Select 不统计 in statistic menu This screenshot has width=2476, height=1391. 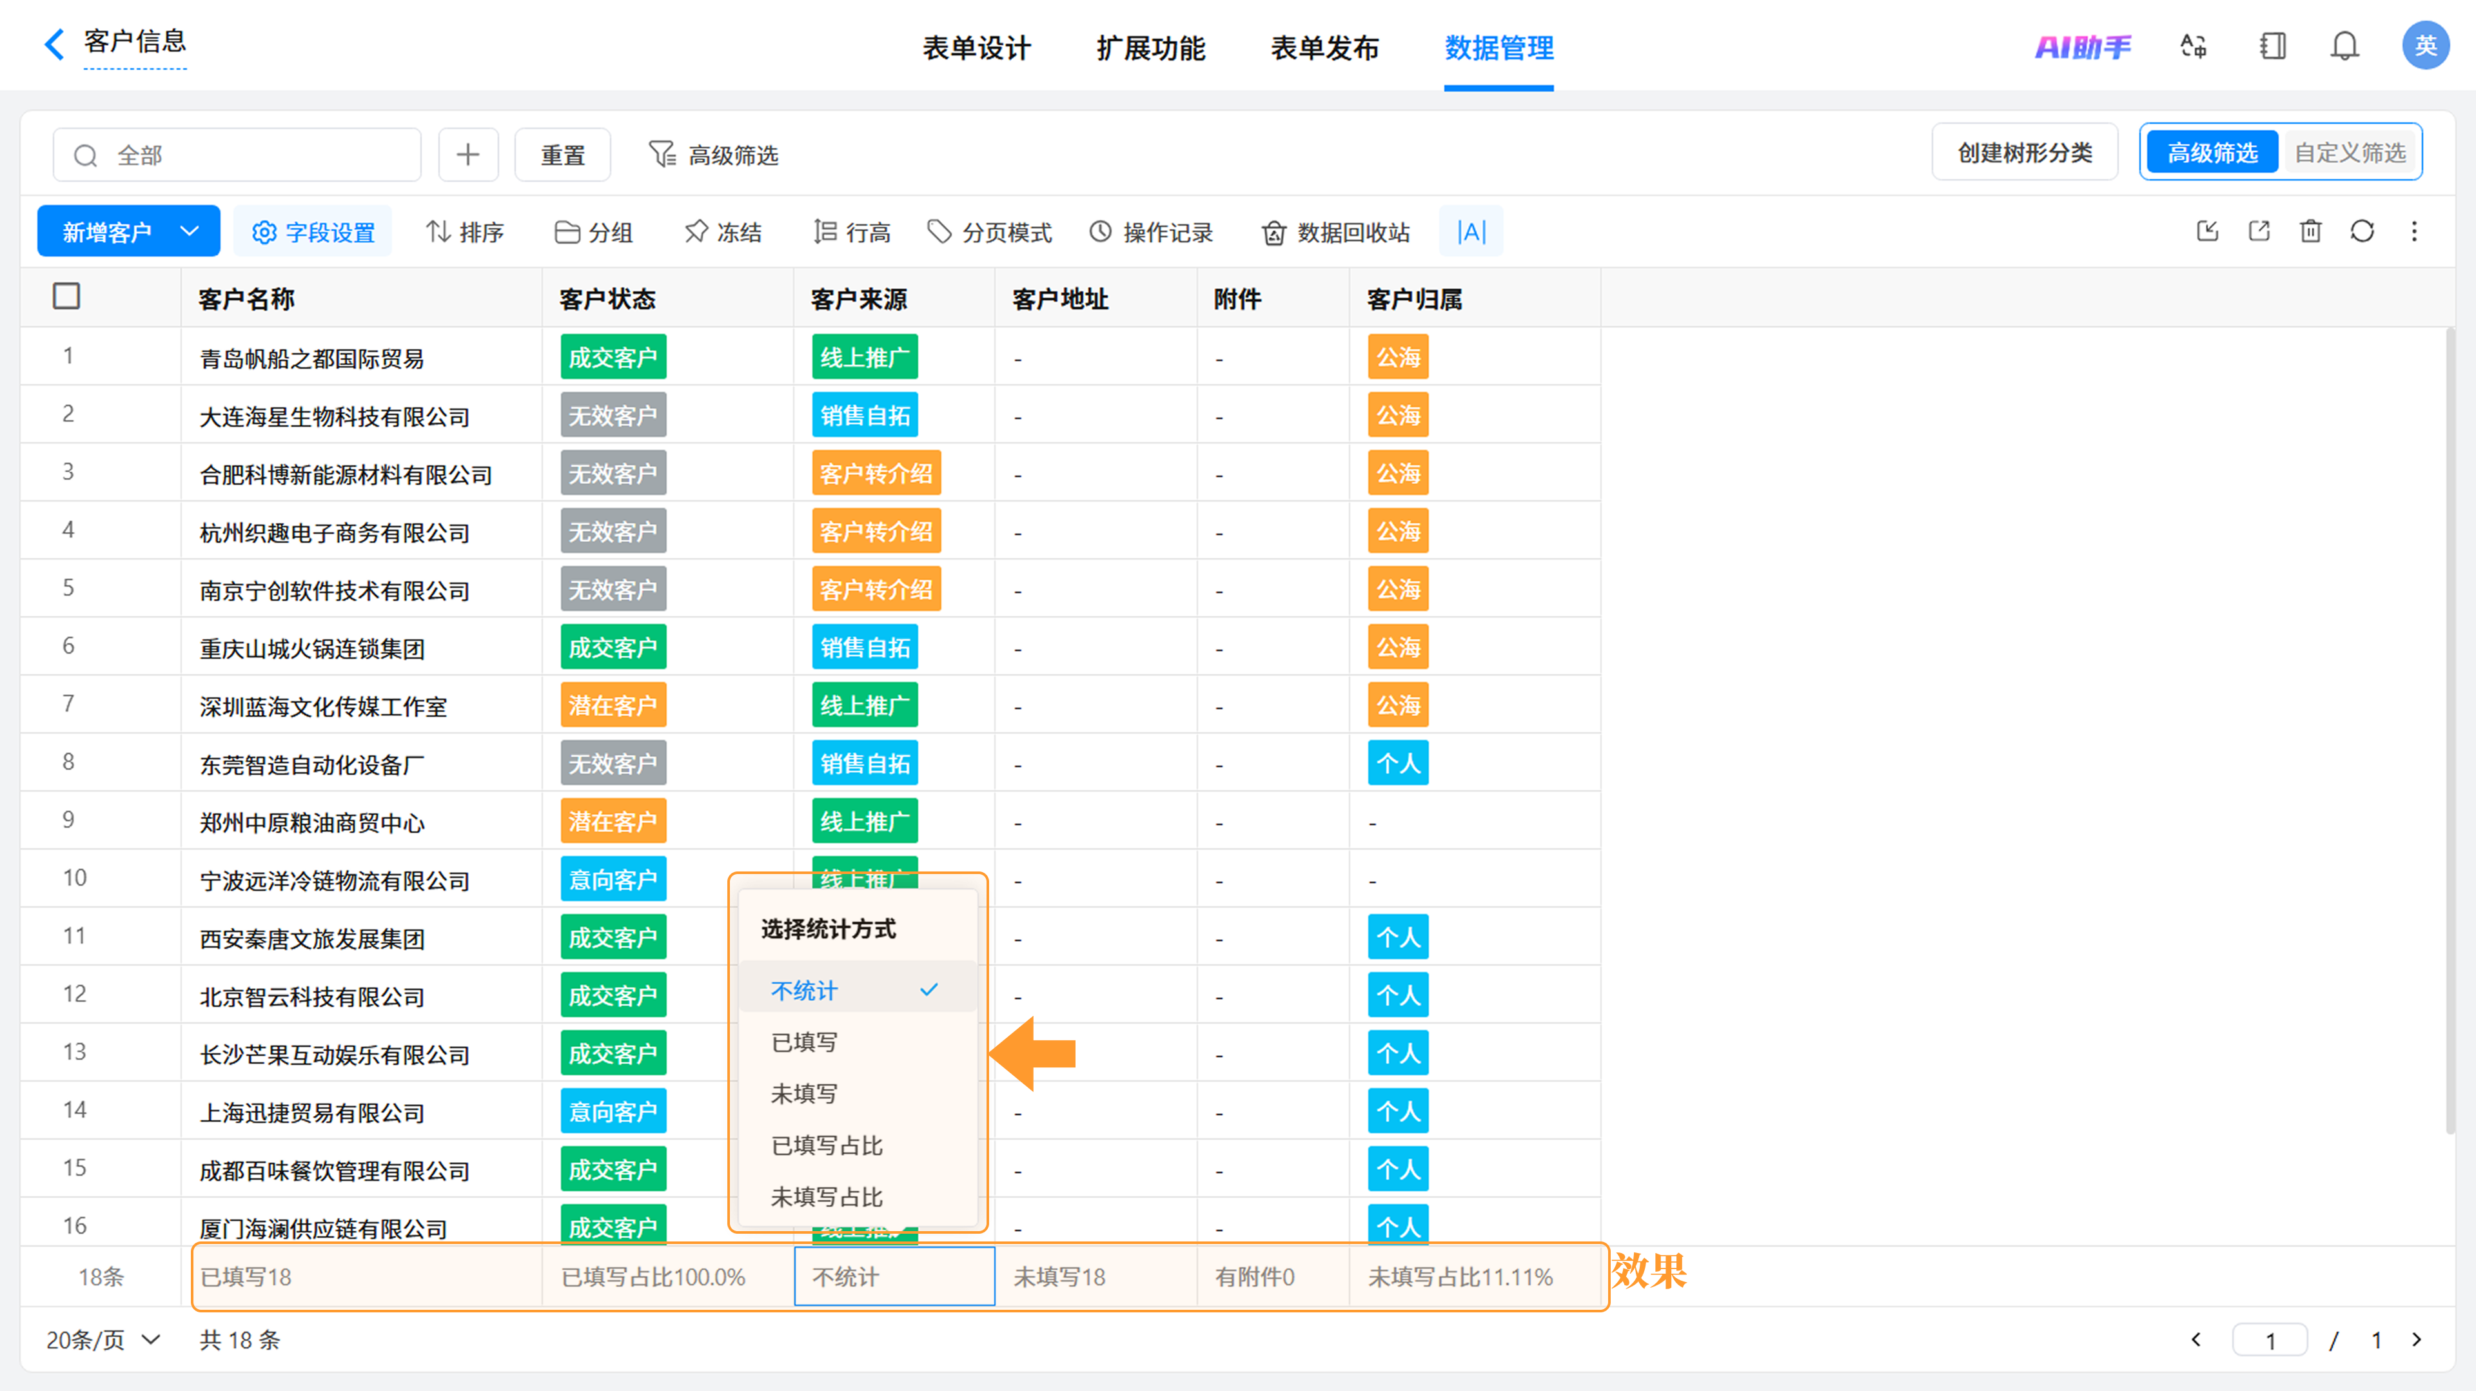coord(858,991)
